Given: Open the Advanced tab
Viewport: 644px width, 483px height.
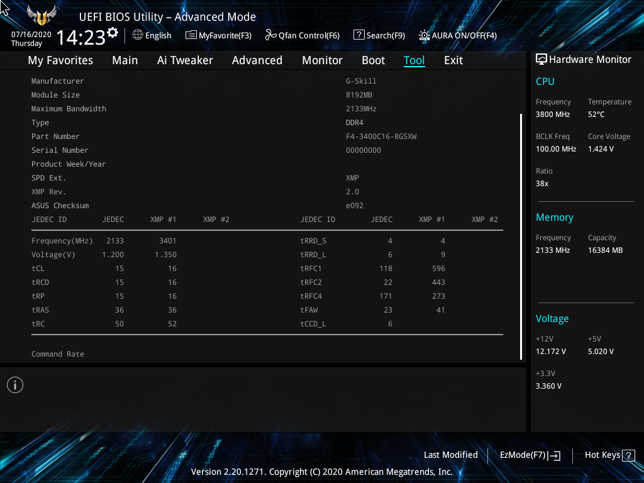Looking at the screenshot, I should click(257, 60).
